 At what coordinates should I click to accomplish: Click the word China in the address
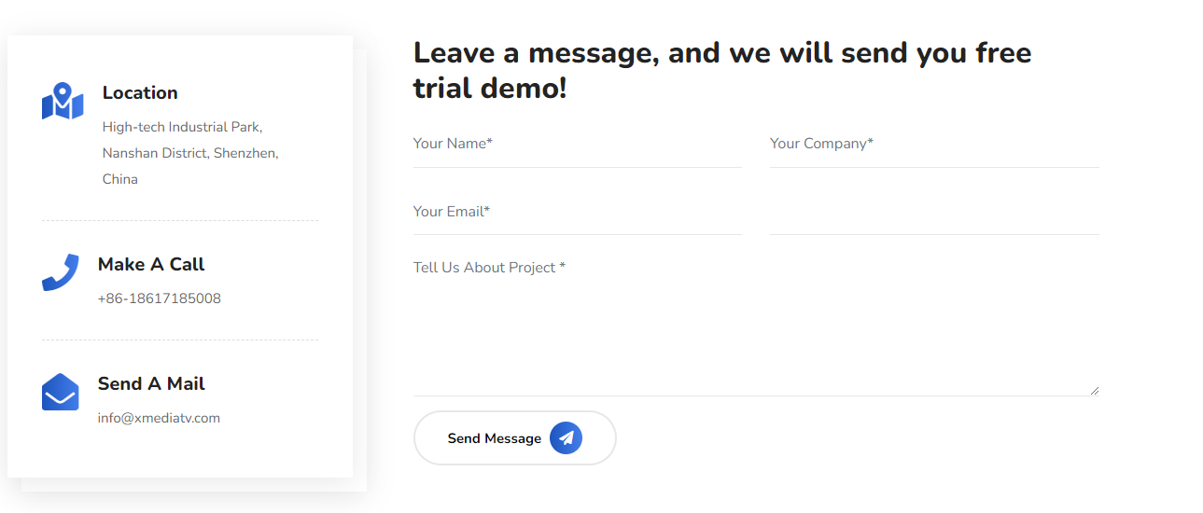pyautogui.click(x=120, y=179)
